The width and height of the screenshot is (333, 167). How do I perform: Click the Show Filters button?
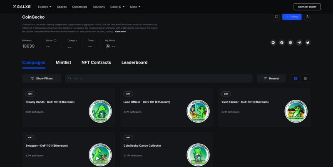click(x=42, y=79)
